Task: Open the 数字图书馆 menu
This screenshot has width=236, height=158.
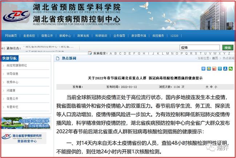Action: [139, 36]
